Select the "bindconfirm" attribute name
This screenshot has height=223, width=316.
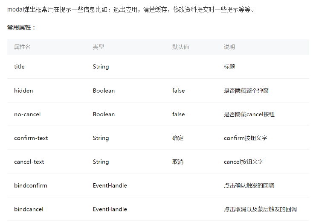[x=31, y=185]
